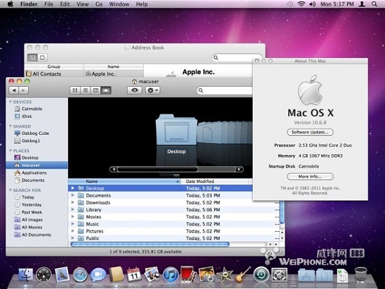Screen dimensions: 385x289
Task: Open iChat bubble icon in Dock
Action: [x=98, y=274]
